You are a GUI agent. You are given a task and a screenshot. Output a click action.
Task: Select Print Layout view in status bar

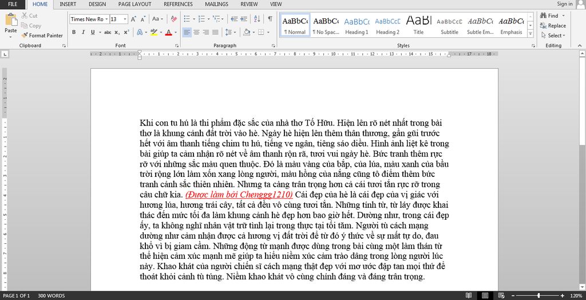tap(485, 295)
